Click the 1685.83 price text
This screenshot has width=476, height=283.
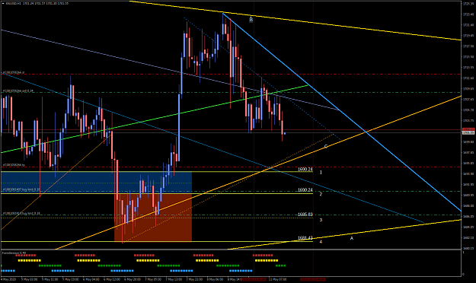pos(305,215)
